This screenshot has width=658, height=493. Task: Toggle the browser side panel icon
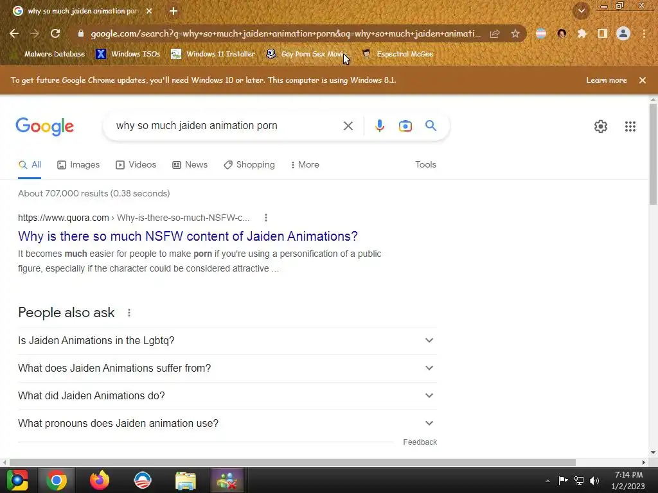[x=603, y=33]
